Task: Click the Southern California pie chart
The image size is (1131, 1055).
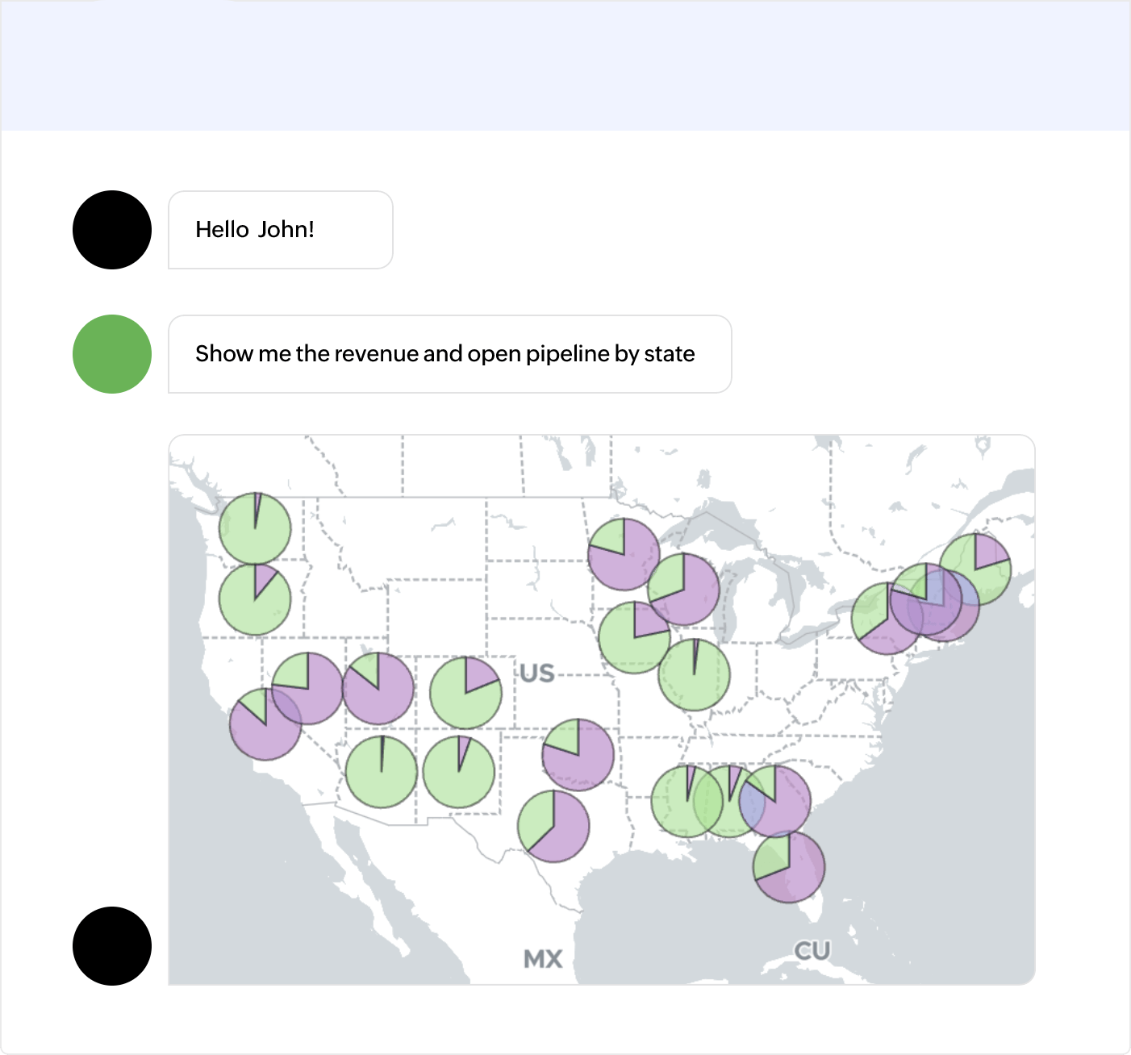Action: click(265, 724)
